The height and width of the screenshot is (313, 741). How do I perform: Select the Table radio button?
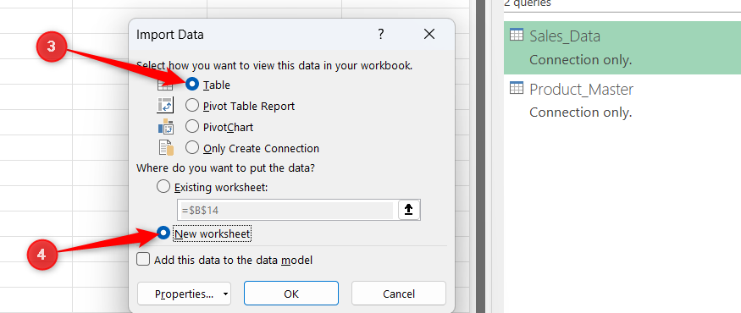(x=192, y=85)
